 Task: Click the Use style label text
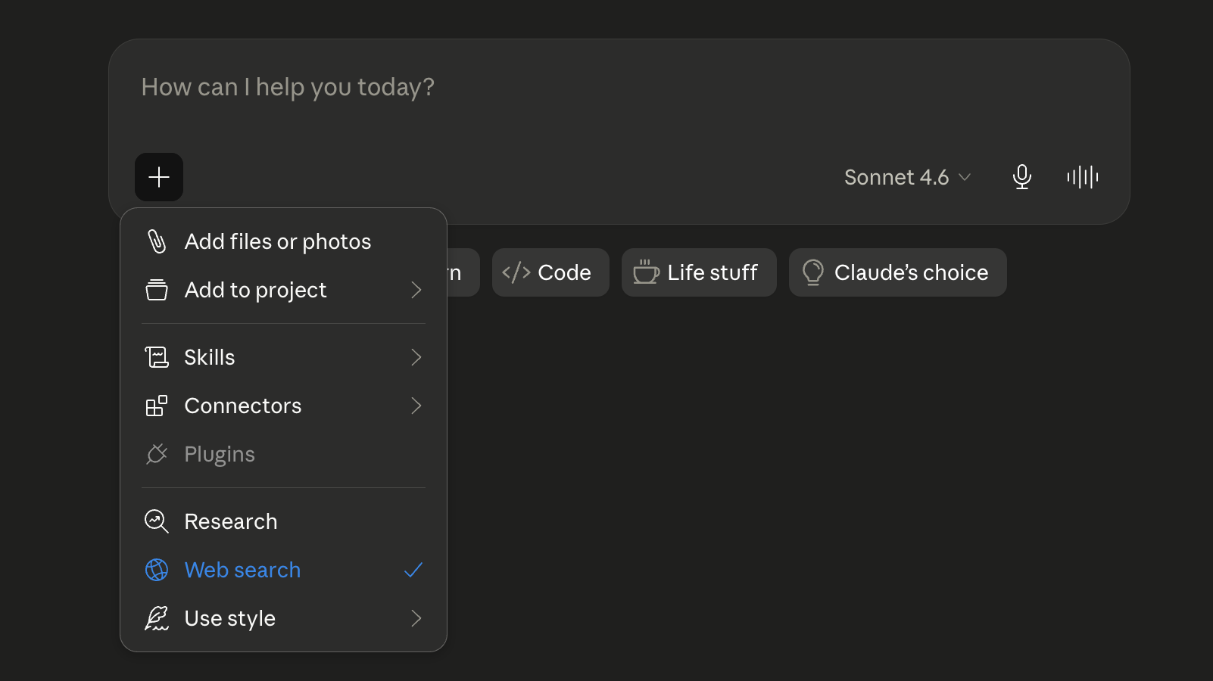230,618
